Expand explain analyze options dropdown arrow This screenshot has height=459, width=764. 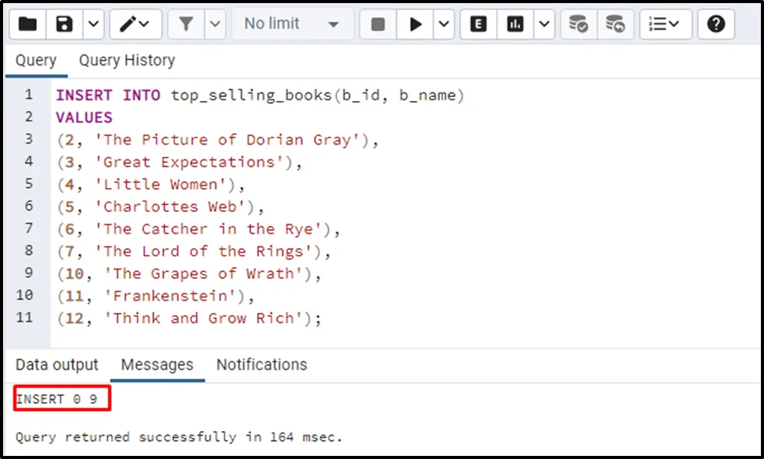pos(544,24)
